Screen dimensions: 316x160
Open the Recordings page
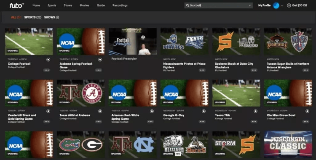click(120, 5)
